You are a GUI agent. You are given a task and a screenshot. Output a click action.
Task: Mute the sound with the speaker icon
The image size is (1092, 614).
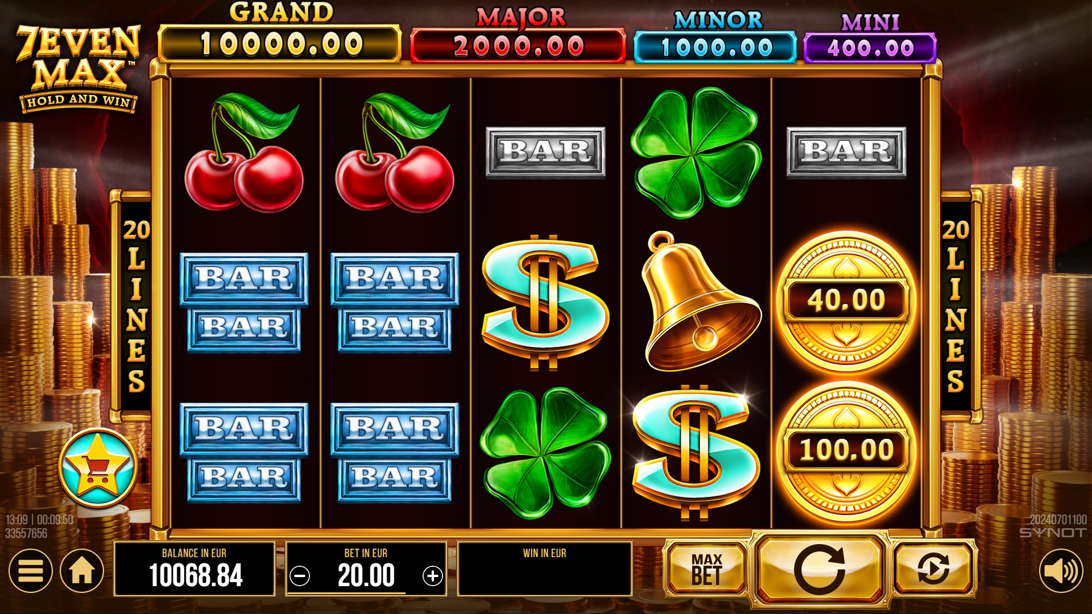click(1061, 570)
